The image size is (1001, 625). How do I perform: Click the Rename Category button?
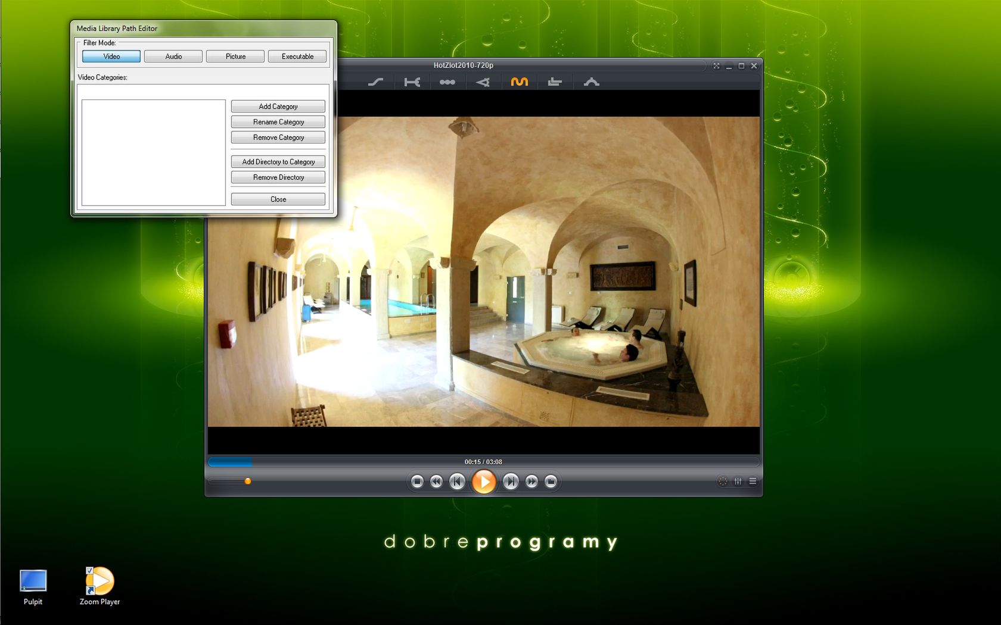click(x=278, y=122)
